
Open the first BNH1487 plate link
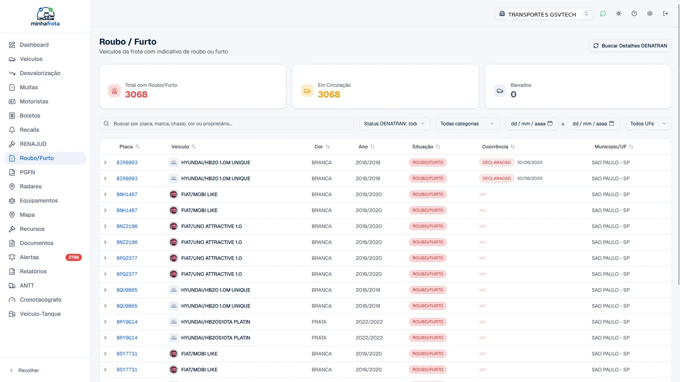[x=127, y=194]
